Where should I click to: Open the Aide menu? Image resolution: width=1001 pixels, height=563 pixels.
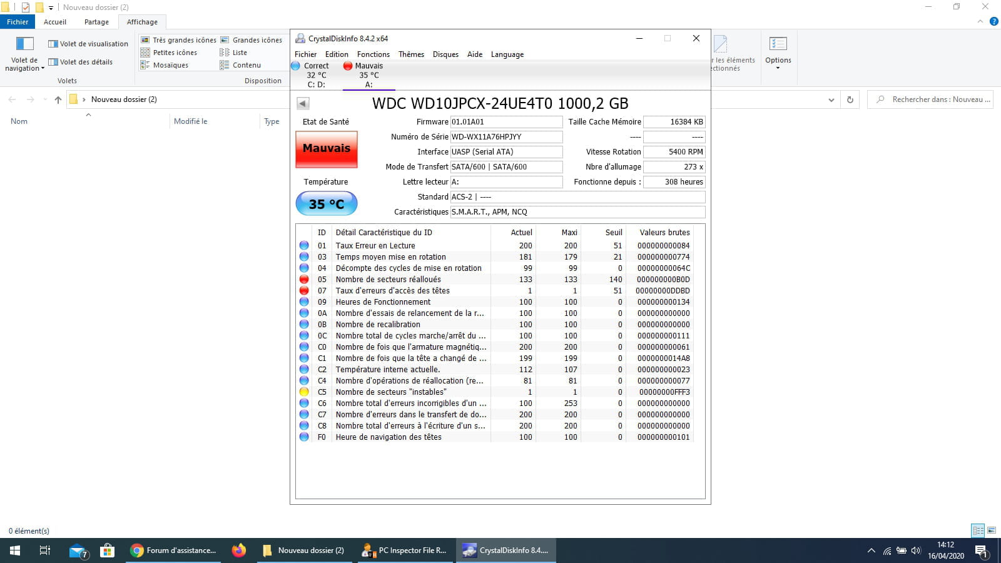tap(475, 54)
